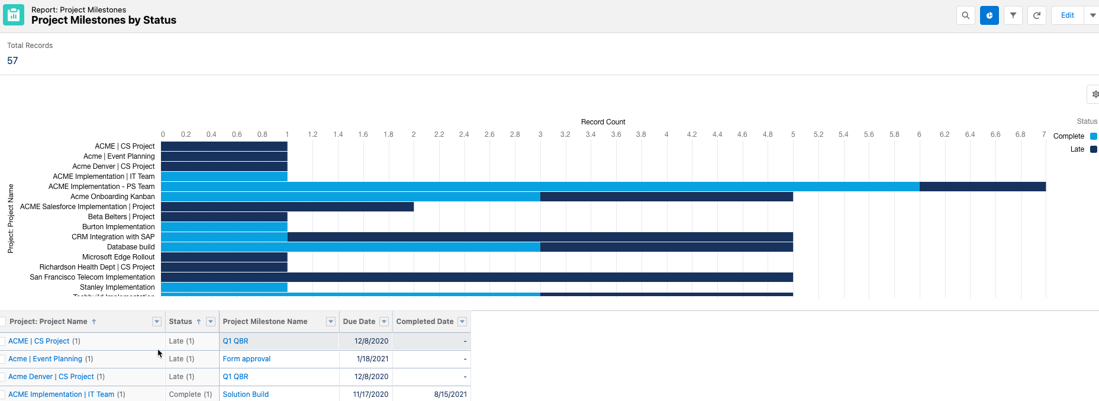Image resolution: width=1099 pixels, height=401 pixels.
Task: Click the Microsoft Edge Rollout chart bar
Action: click(224, 257)
